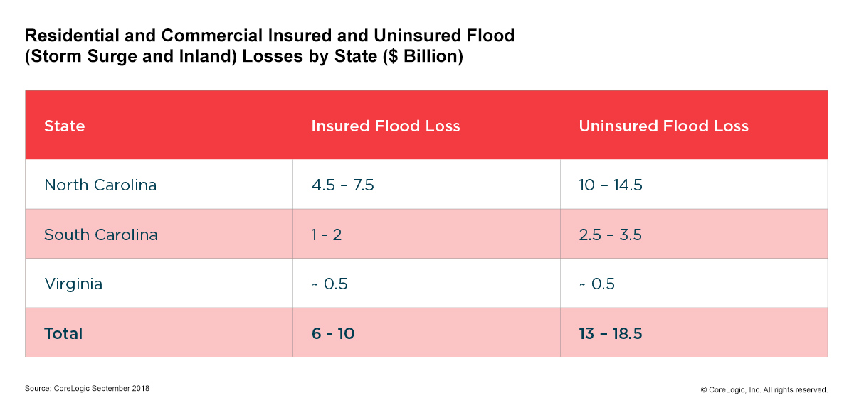
Task: Click the "Uninsured Flood Loss" column header
Action: (x=663, y=126)
